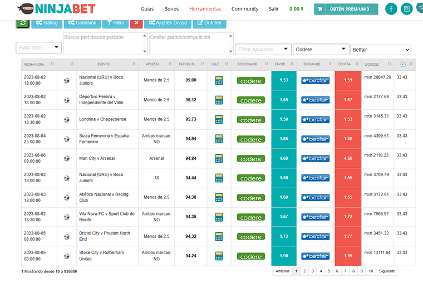423x283 pixels.
Task: Click the Salir menu item
Action: coord(273,9)
